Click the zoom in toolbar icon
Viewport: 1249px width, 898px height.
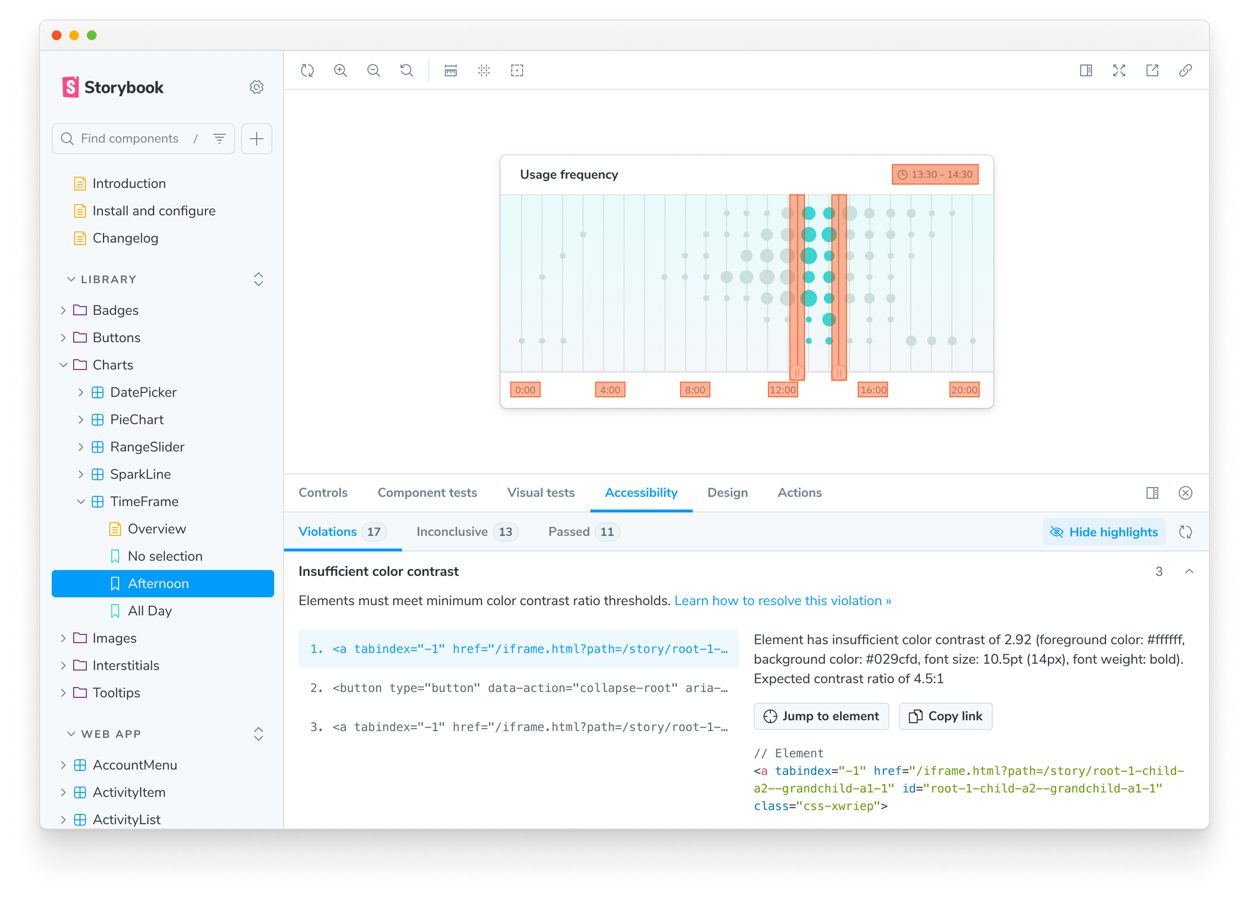tap(340, 71)
